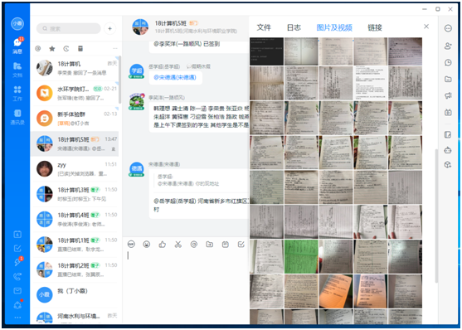Expand the more options ellipsis above the chat list

tap(115, 49)
